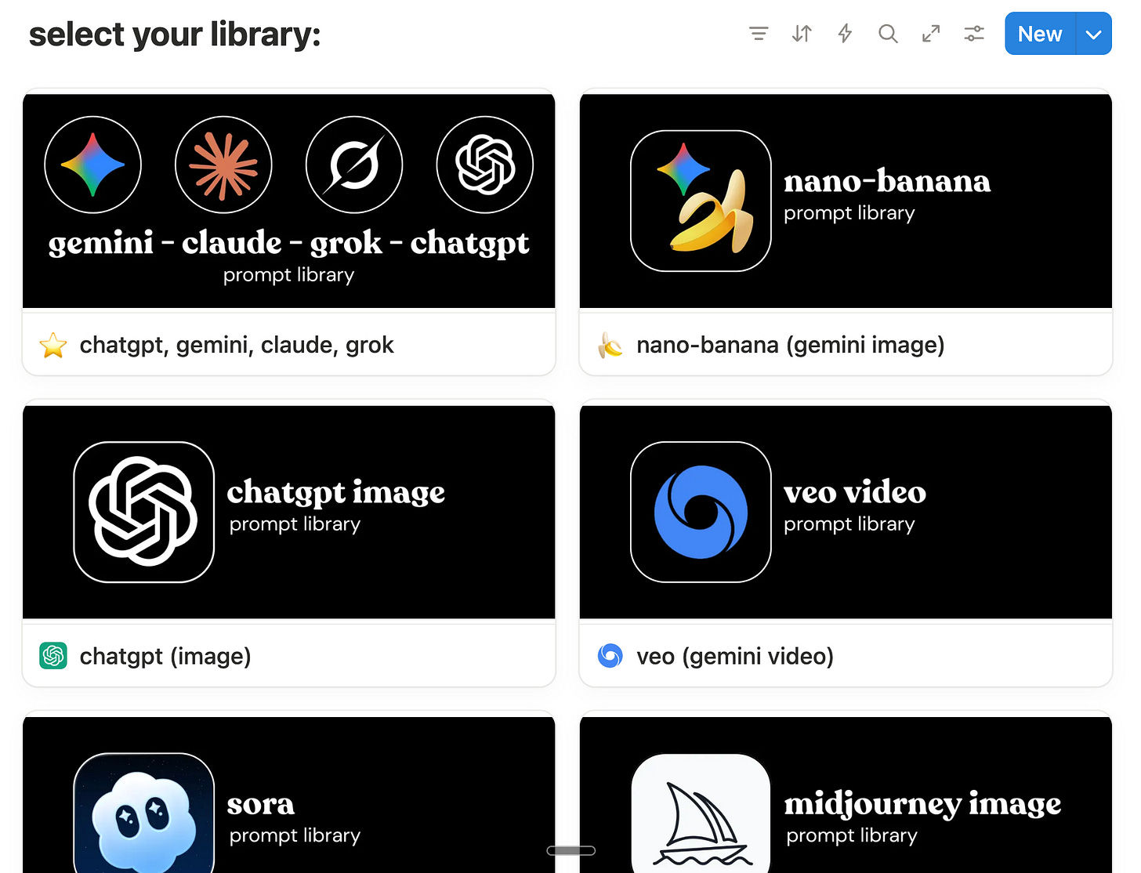Viewport: 1141px width, 873px height.
Task: Expand the dropdown arrow beside New
Action: click(x=1094, y=34)
